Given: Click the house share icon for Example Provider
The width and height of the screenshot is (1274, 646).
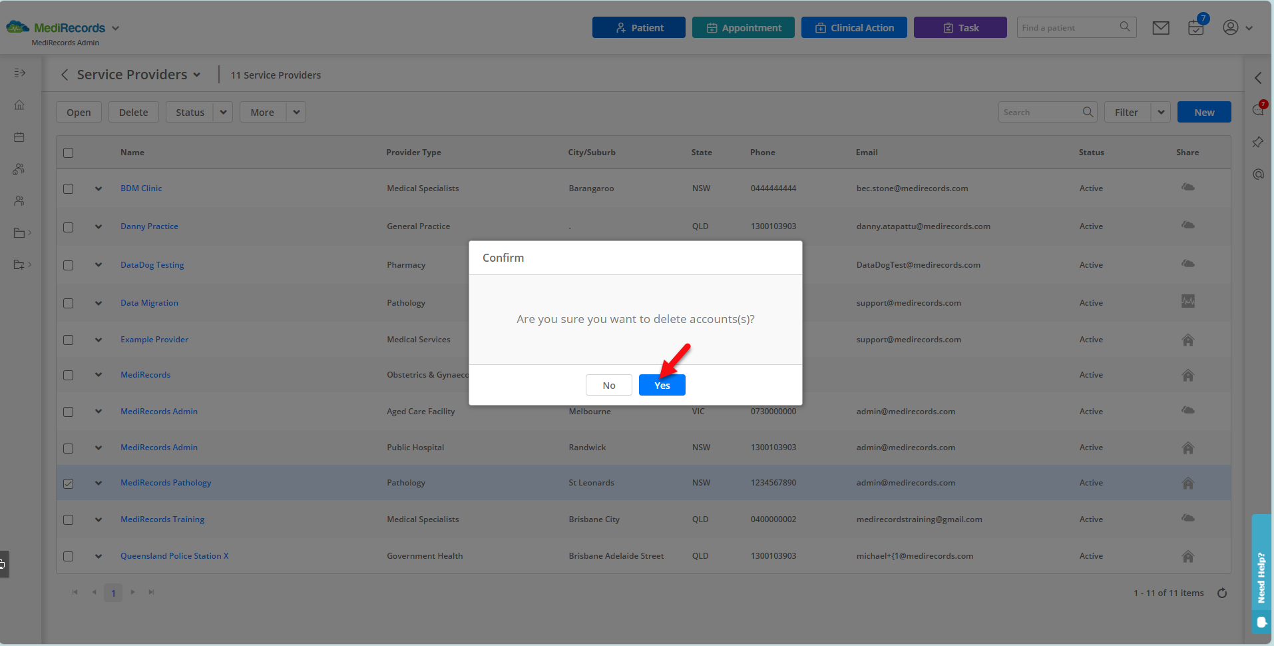Looking at the screenshot, I should pyautogui.click(x=1187, y=340).
